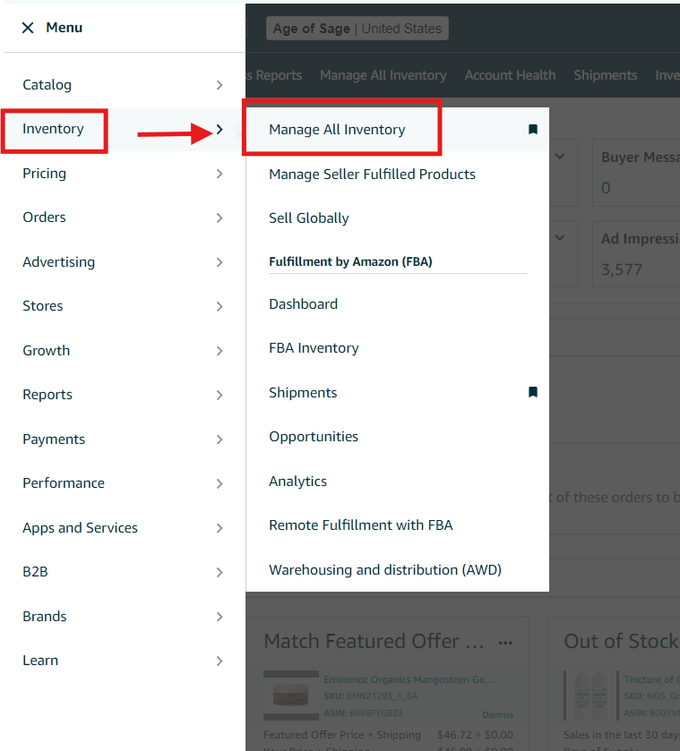The height and width of the screenshot is (751, 680).
Task: Choose FBA Inventory in the submenu
Action: [x=314, y=348]
